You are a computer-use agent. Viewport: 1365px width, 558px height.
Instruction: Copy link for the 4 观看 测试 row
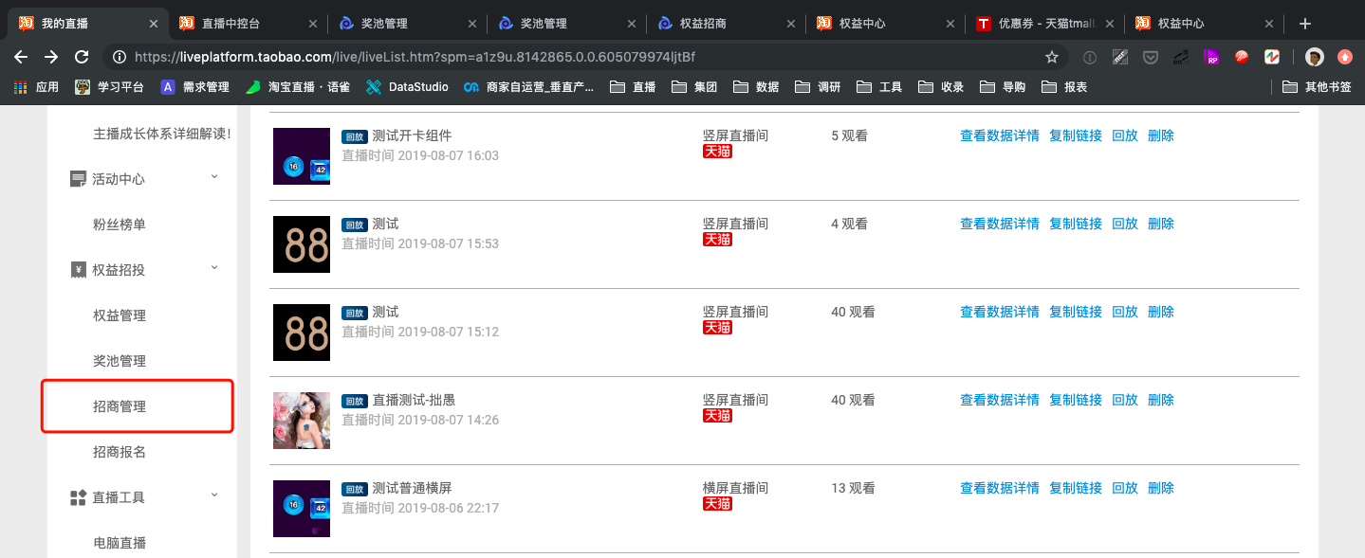click(x=1076, y=224)
